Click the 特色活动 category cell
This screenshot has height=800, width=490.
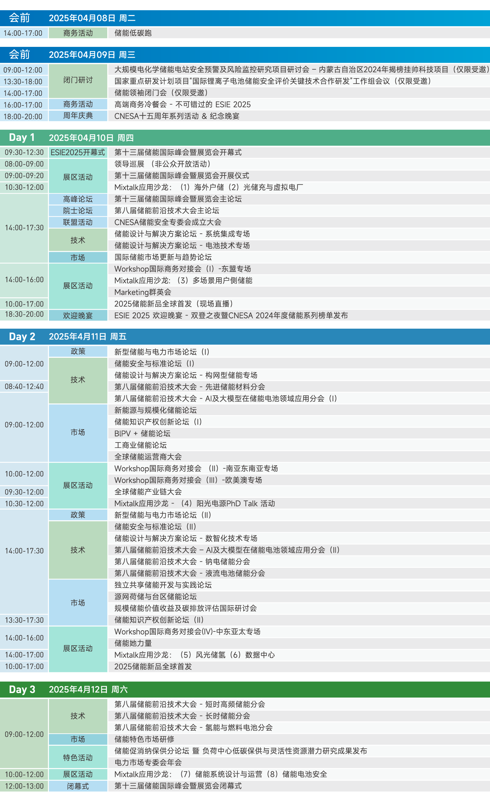pos(78,757)
